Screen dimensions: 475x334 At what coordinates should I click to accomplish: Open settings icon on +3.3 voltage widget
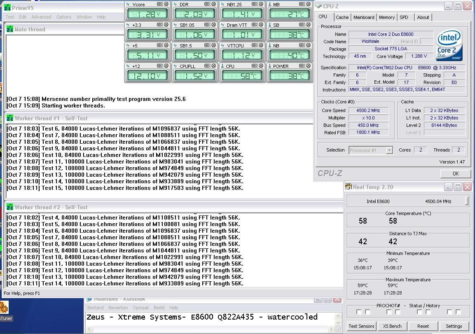(160, 25)
